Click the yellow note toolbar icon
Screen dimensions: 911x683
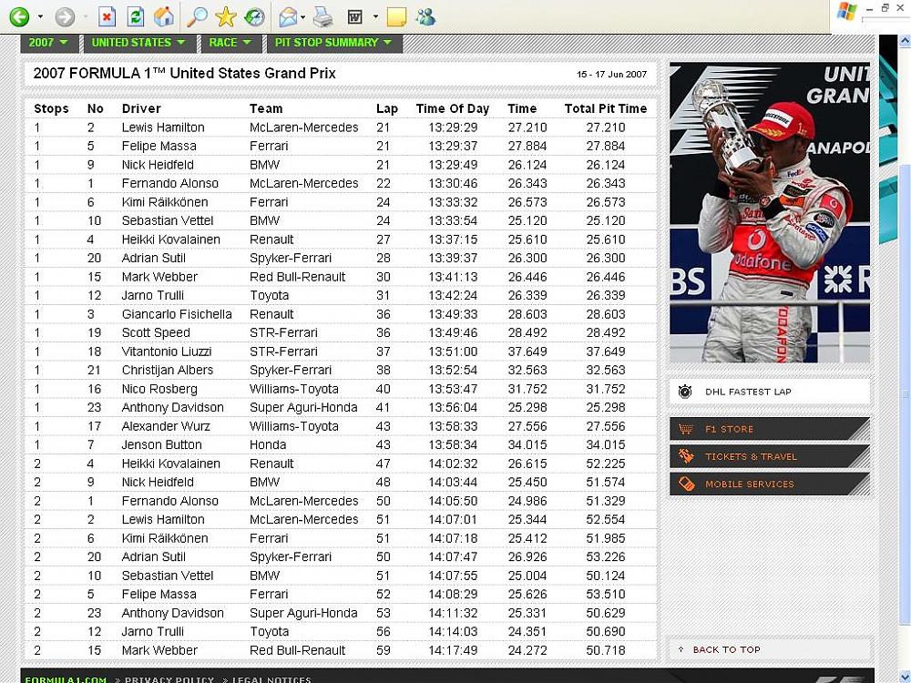click(396, 16)
